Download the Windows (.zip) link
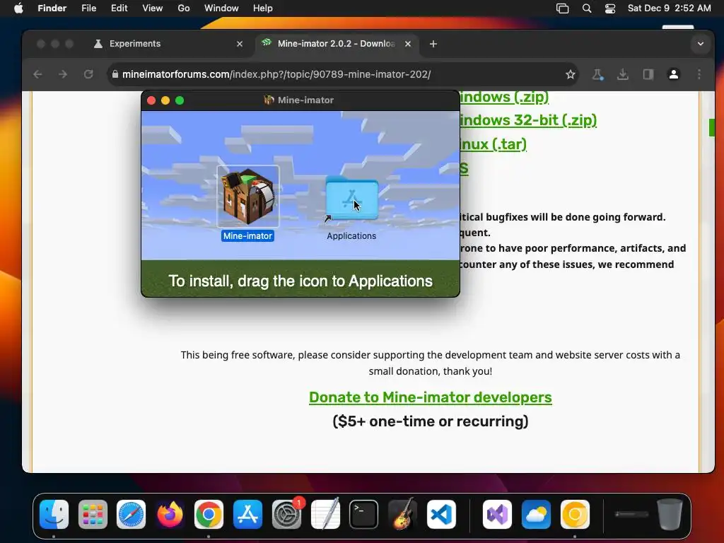Screen dimensions: 724x543 coord(504,97)
